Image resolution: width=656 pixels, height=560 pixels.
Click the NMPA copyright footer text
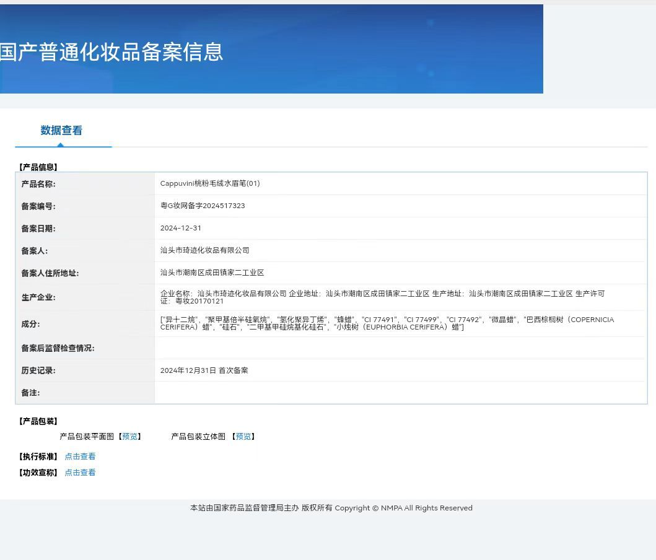(331, 508)
